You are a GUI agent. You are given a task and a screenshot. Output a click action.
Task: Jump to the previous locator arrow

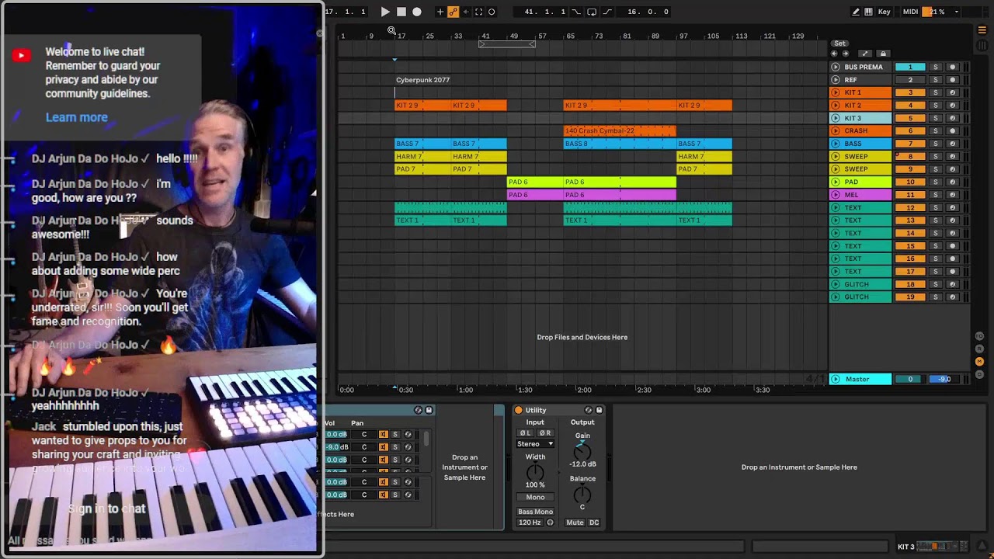pyautogui.click(x=834, y=54)
